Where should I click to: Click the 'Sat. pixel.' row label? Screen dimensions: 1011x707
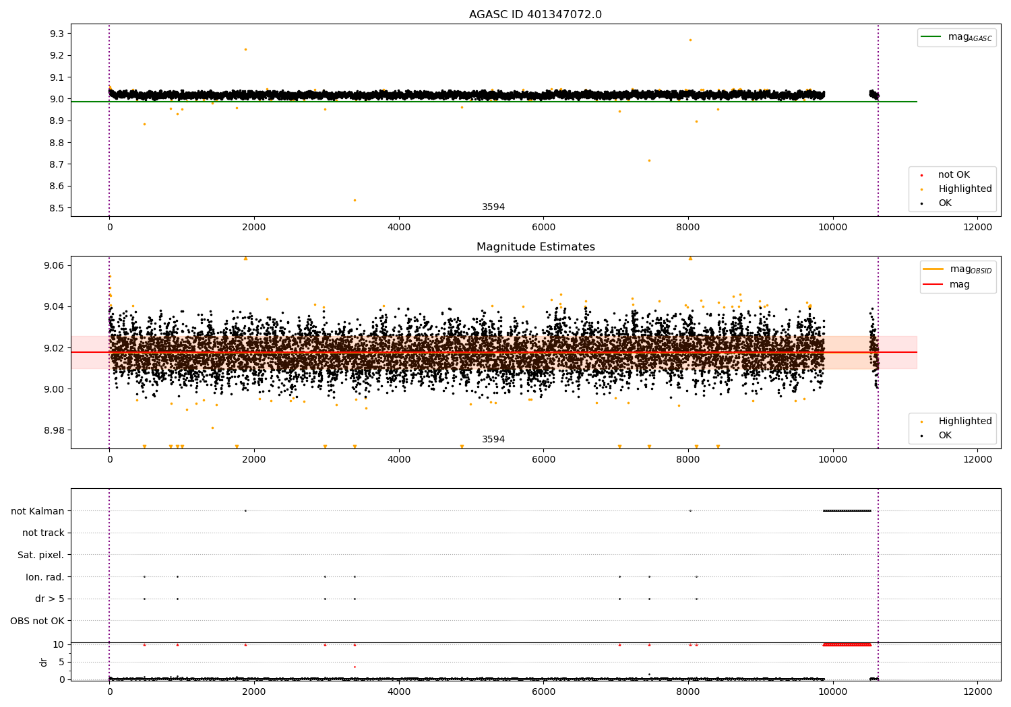click(x=41, y=555)
